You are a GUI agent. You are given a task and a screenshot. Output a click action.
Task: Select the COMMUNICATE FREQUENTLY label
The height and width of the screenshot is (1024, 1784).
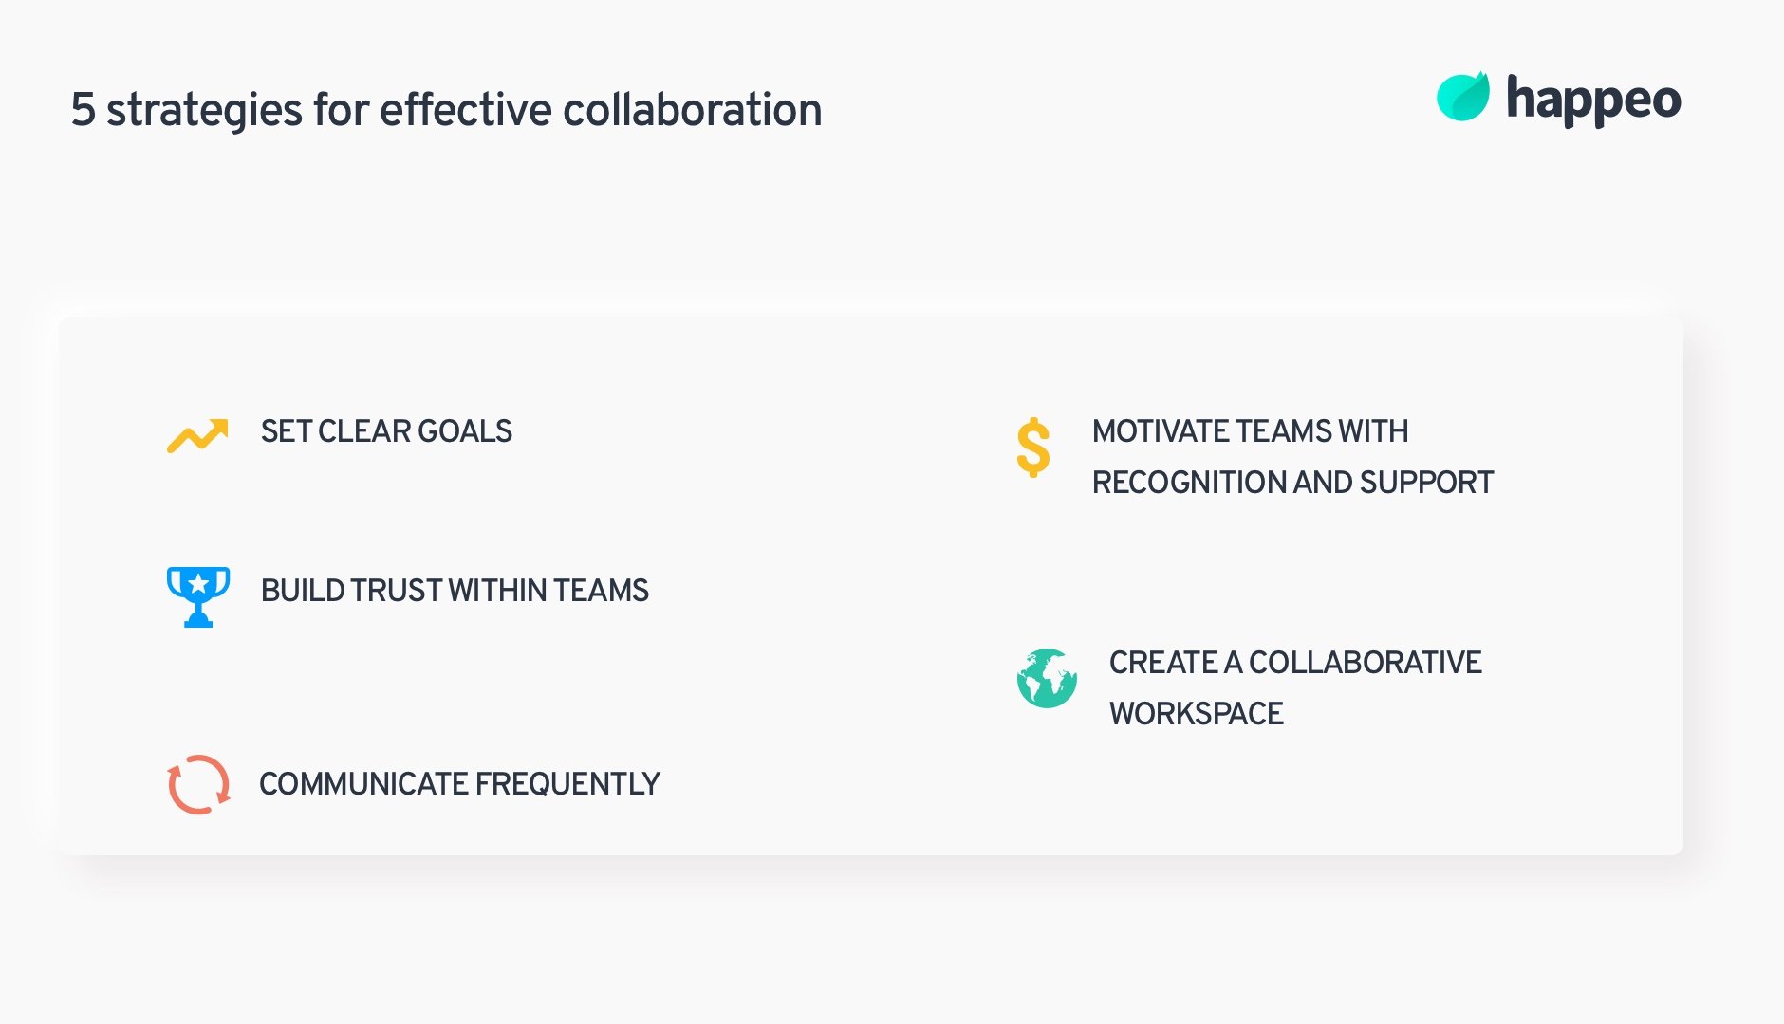click(459, 784)
